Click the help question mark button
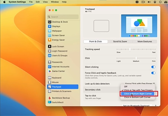The image size is (168, 116). [x=155, y=106]
